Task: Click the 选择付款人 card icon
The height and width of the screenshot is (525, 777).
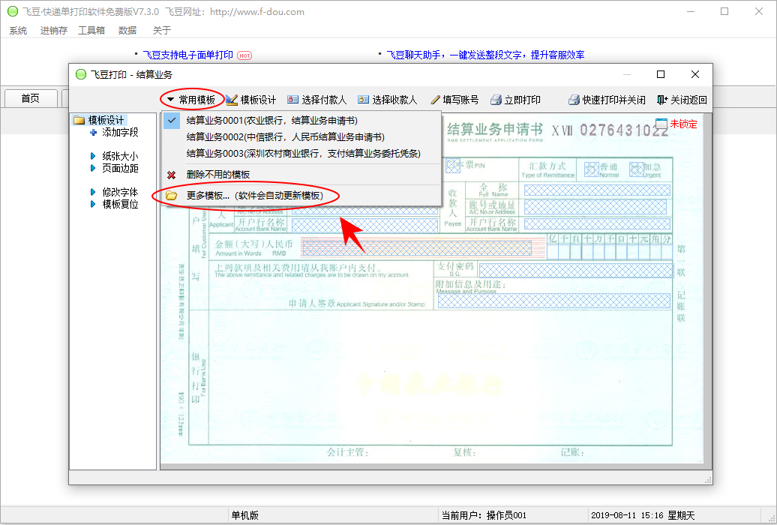Action: click(292, 100)
